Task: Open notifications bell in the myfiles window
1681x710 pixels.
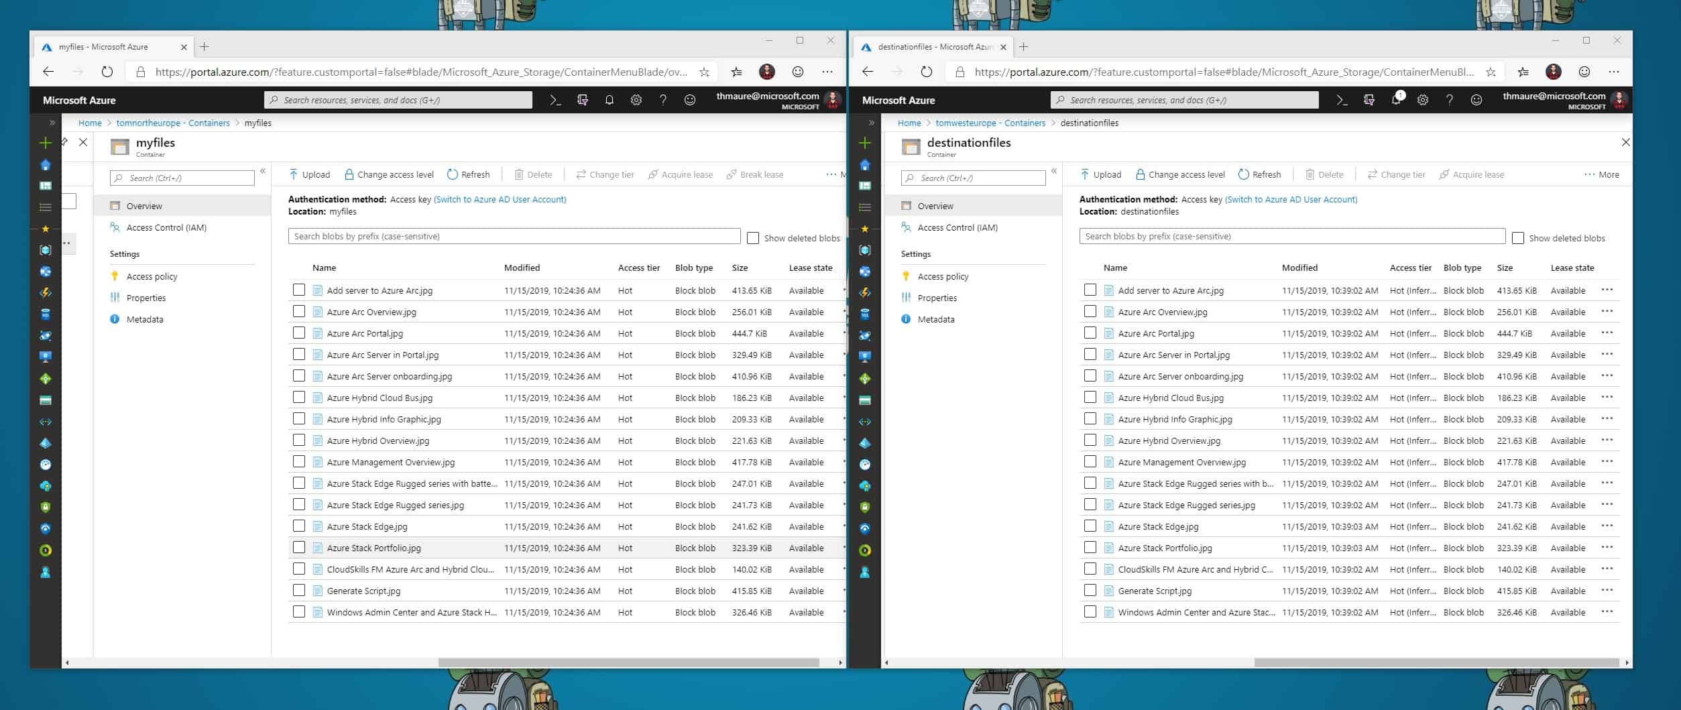Action: [609, 100]
